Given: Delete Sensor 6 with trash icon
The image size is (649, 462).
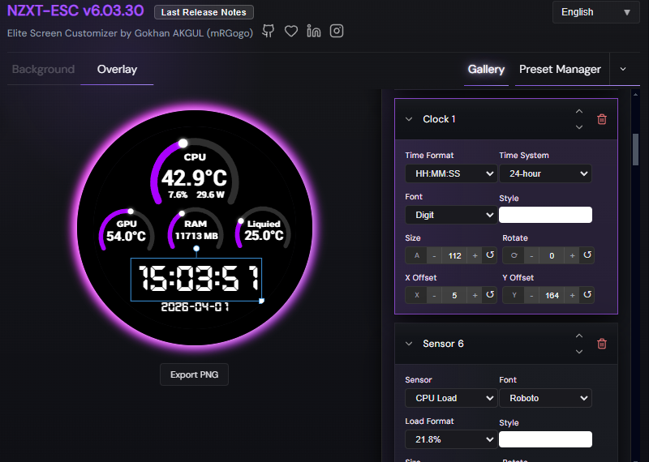Looking at the screenshot, I should (602, 344).
